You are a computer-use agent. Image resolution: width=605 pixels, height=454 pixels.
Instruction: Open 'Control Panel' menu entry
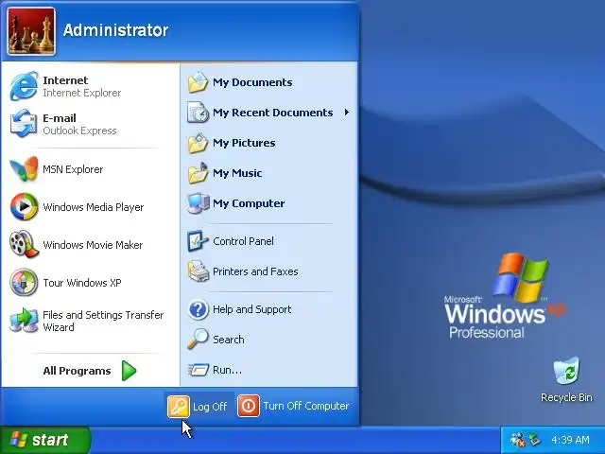point(243,241)
